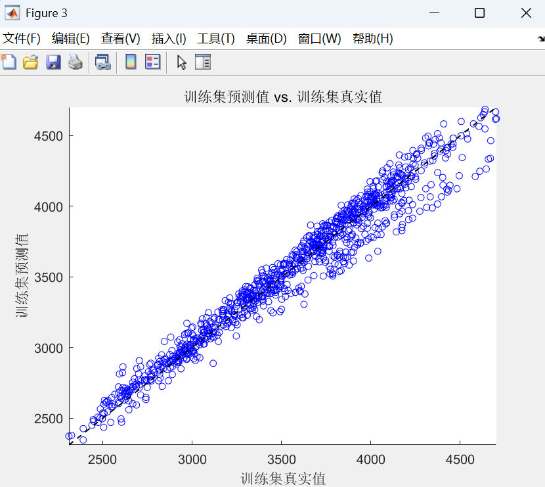Image resolution: width=545 pixels, height=487 pixels.
Task: Minimize the Figure 3 window
Action: [x=434, y=13]
